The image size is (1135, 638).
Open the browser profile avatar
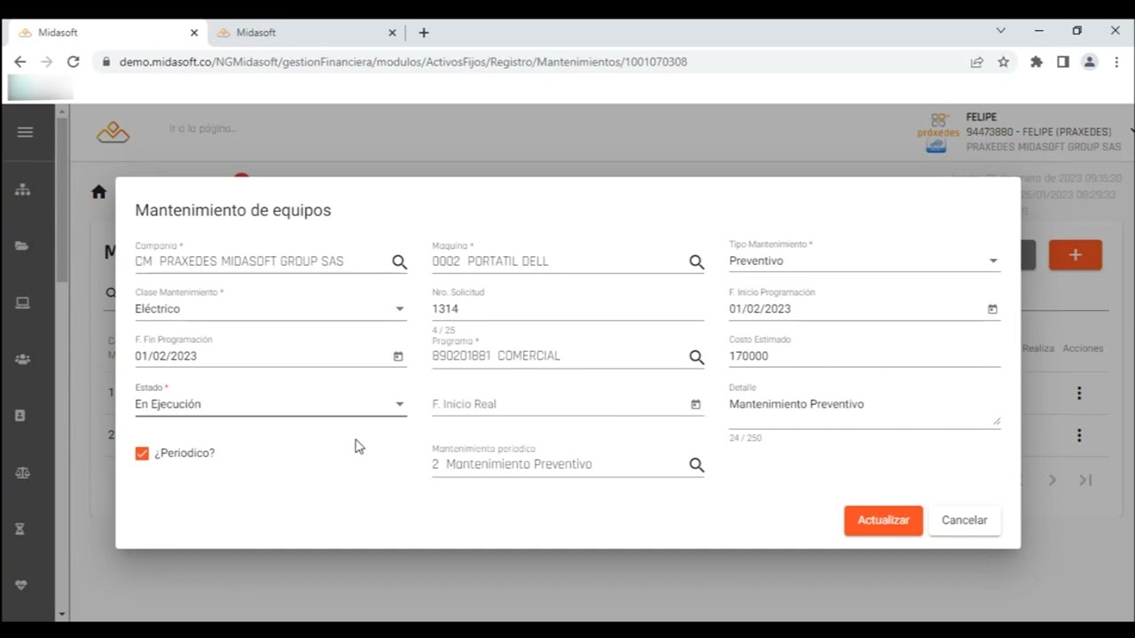pyautogui.click(x=1090, y=62)
